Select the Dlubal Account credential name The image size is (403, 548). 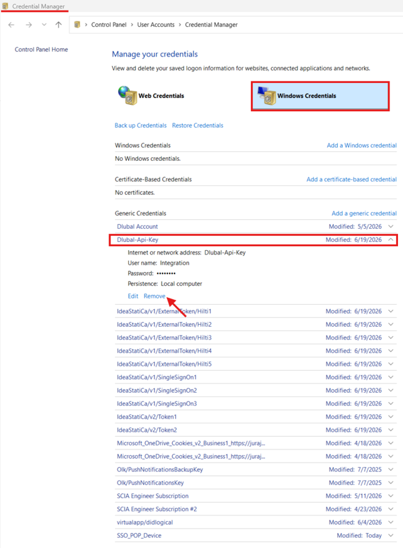[137, 226]
